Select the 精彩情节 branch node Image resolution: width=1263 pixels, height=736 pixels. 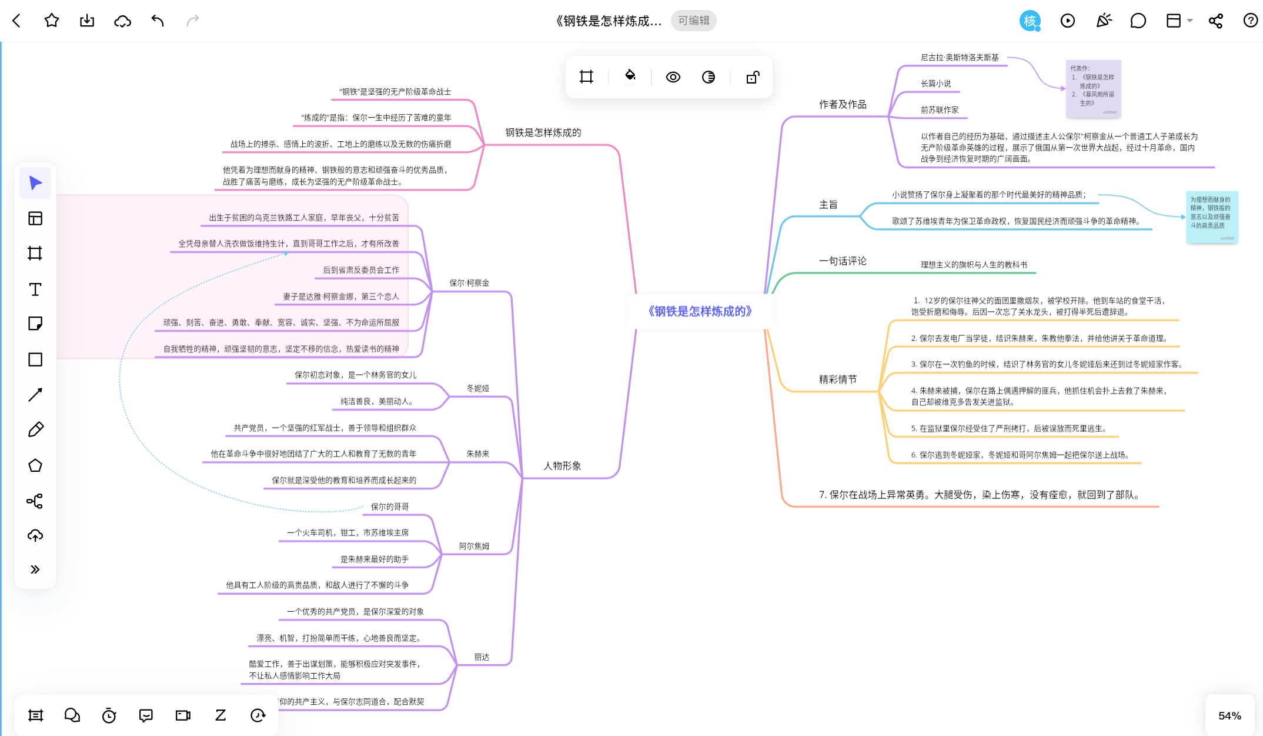tap(838, 379)
